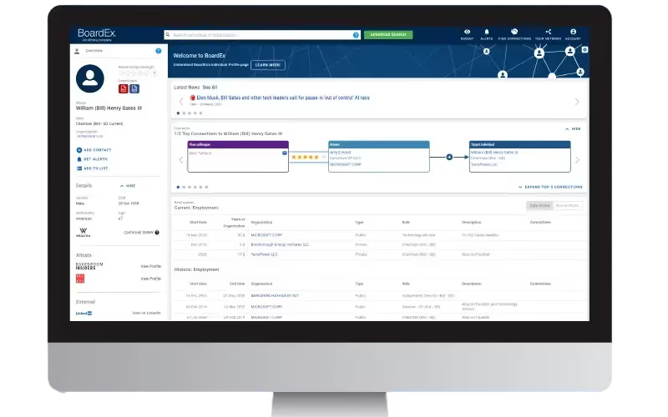Click the LinkedIn logo

[83, 314]
